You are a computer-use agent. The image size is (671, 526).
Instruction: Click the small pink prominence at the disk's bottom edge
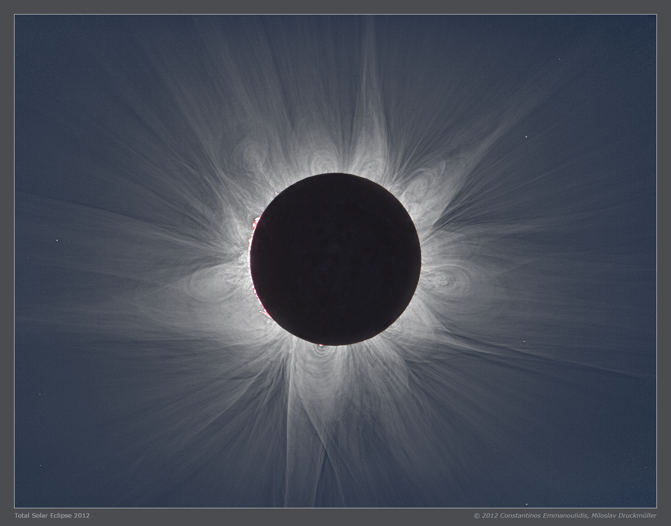tap(320, 345)
